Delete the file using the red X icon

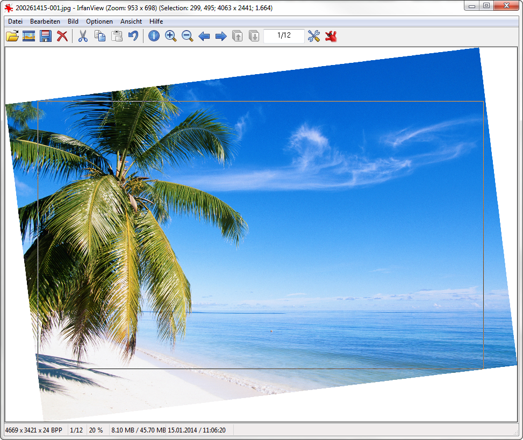click(62, 37)
